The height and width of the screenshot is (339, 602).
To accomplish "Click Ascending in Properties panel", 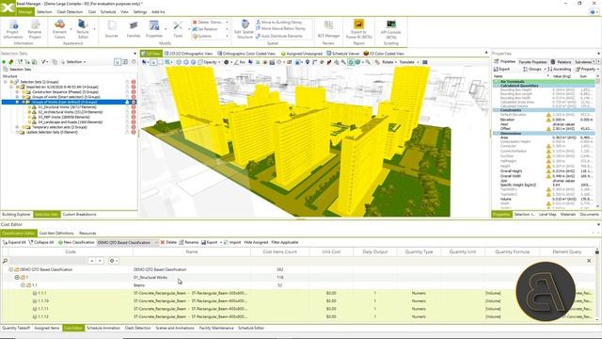I will coord(559,69).
